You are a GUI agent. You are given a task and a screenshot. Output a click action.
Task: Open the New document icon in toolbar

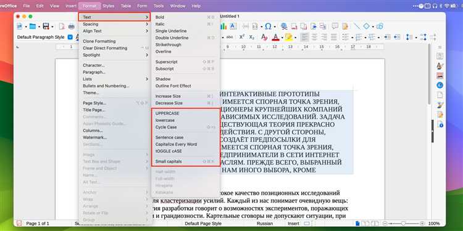tap(20, 26)
